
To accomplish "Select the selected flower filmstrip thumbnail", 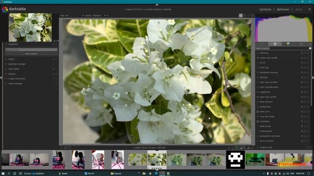I will coord(157,160).
